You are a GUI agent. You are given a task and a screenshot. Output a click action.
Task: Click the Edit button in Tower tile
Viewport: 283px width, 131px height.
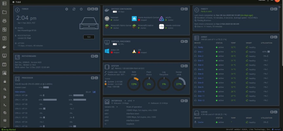coord(89,37)
